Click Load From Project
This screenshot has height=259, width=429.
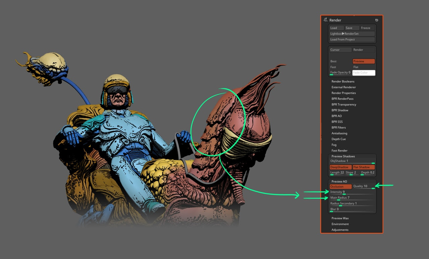tap(352, 40)
